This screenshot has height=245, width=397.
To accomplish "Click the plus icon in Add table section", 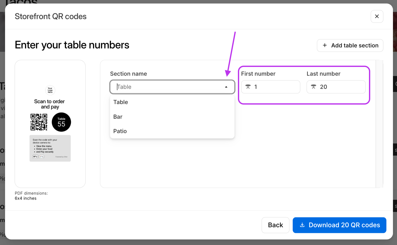I will (325, 45).
